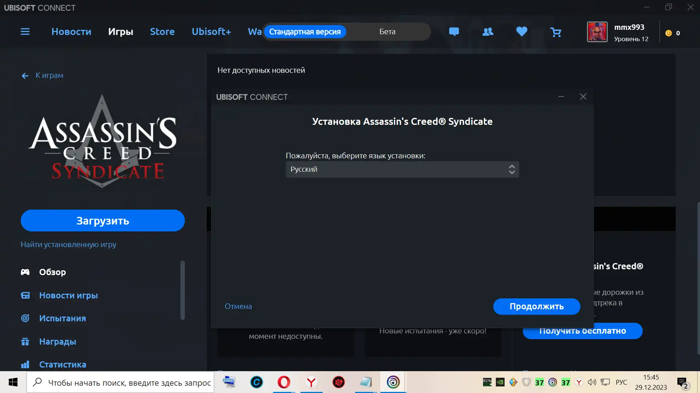Switch to Новости tab

pyautogui.click(x=71, y=32)
